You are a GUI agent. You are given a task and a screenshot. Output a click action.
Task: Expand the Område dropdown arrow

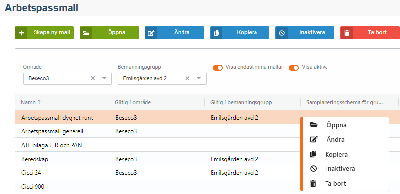104,78
